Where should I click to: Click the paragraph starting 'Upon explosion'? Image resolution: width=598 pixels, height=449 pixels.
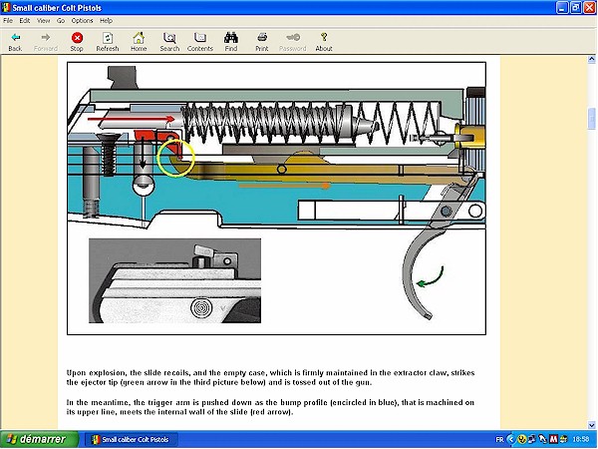click(x=270, y=377)
